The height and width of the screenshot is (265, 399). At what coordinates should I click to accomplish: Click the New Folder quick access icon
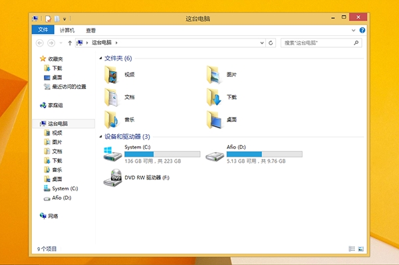tap(57, 19)
